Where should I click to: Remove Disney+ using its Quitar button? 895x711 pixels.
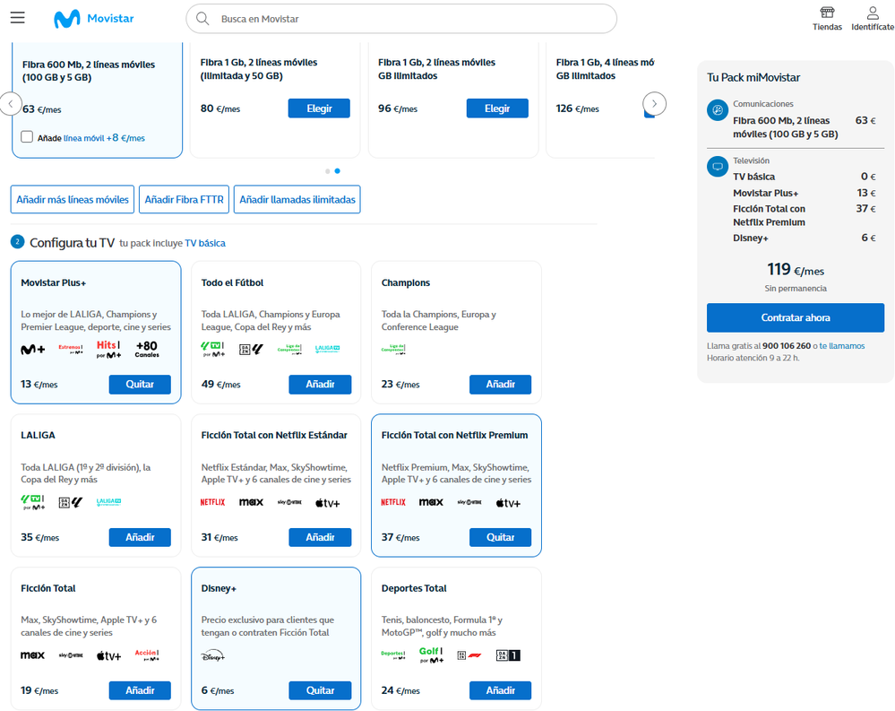click(x=320, y=690)
